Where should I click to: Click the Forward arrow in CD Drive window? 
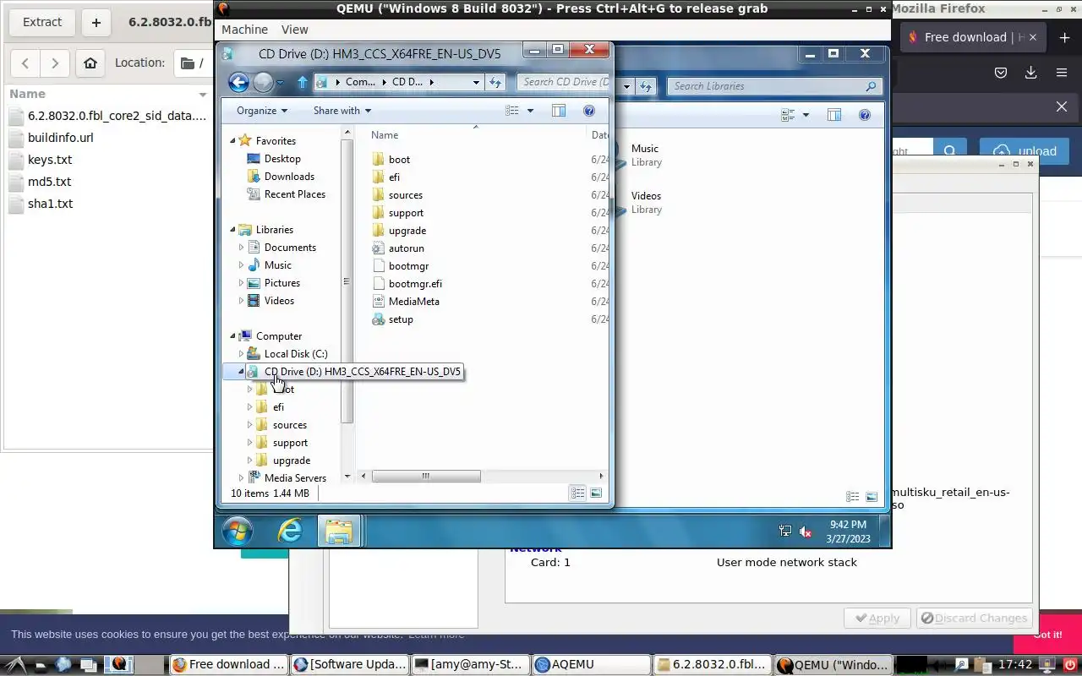tap(263, 82)
